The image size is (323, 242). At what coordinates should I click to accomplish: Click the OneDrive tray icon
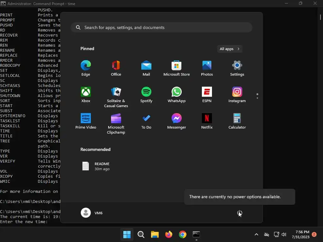pyautogui.click(x=267, y=234)
